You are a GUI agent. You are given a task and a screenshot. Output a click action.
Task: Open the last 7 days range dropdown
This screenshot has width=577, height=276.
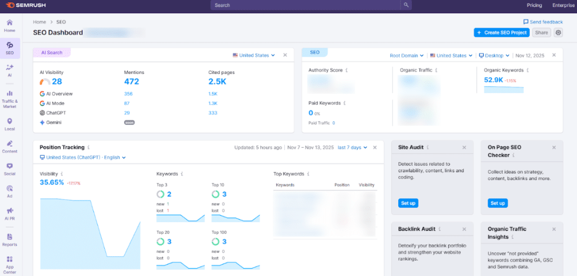(353, 147)
